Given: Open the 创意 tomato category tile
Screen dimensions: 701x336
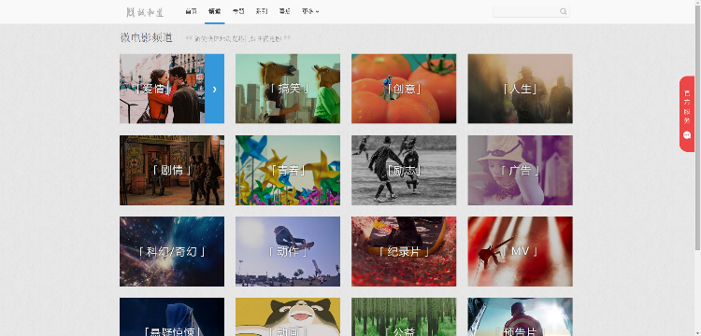Looking at the screenshot, I should [x=404, y=89].
